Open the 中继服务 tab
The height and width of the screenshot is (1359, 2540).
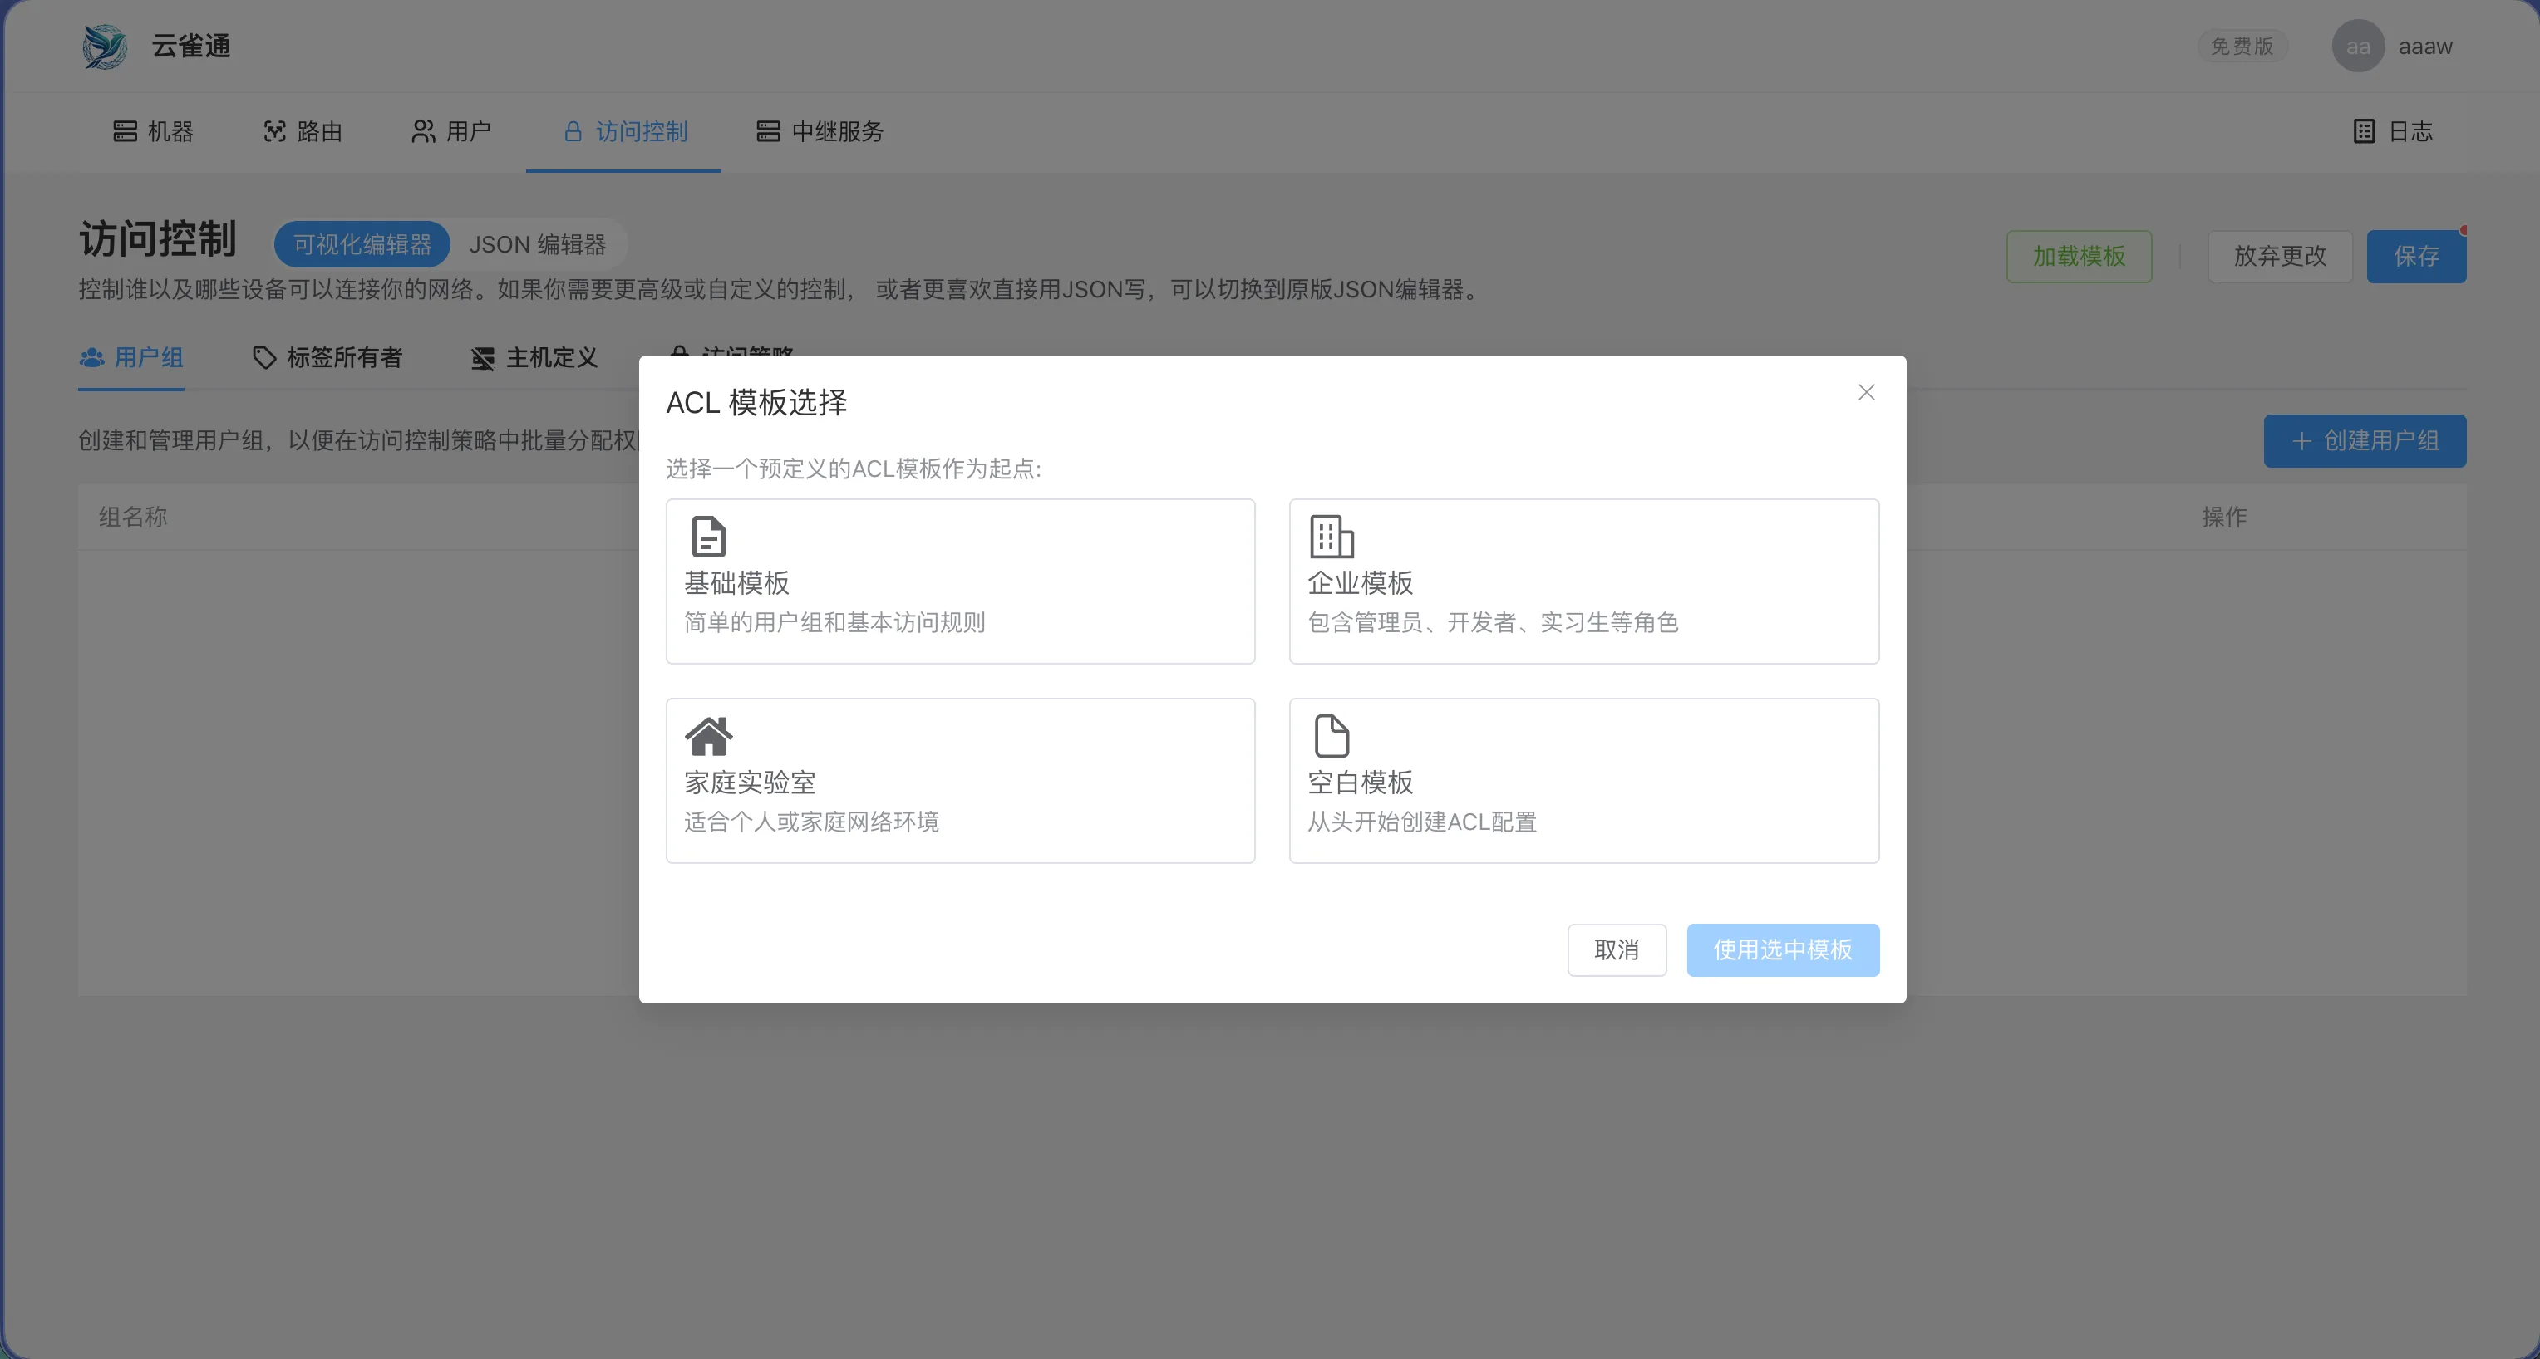pos(820,131)
